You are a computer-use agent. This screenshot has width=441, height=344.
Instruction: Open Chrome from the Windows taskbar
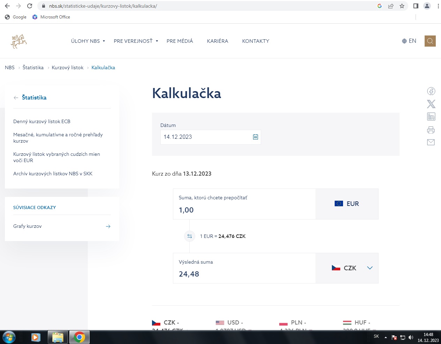pyautogui.click(x=79, y=337)
